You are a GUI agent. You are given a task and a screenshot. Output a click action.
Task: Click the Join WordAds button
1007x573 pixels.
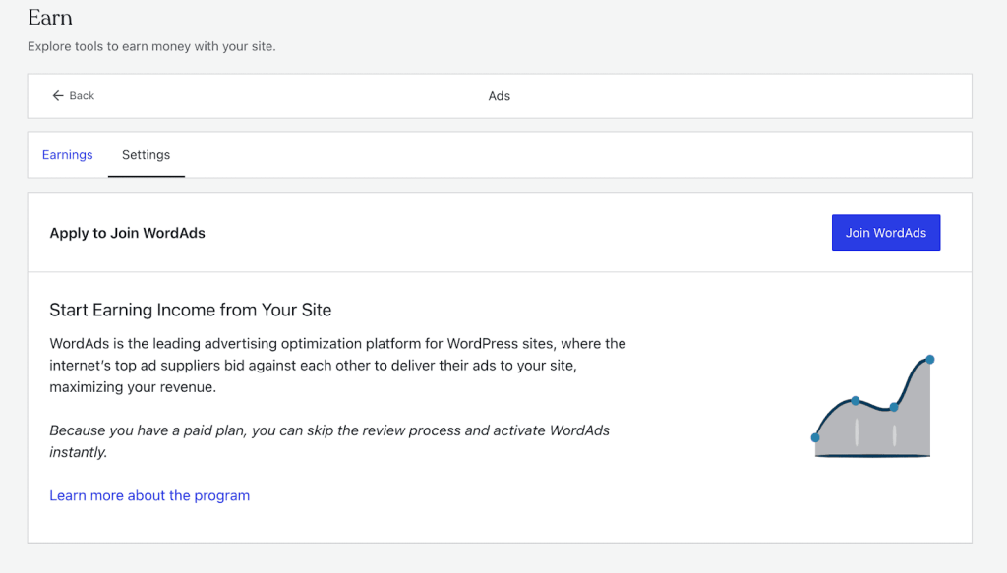tap(885, 232)
